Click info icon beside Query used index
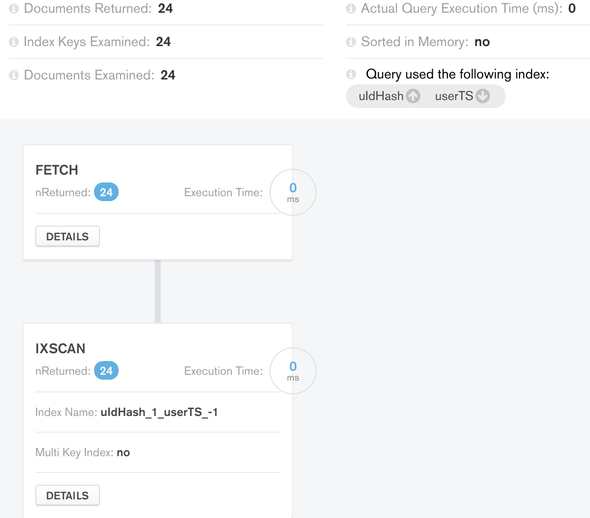Image resolution: width=590 pixels, height=518 pixels. click(351, 75)
